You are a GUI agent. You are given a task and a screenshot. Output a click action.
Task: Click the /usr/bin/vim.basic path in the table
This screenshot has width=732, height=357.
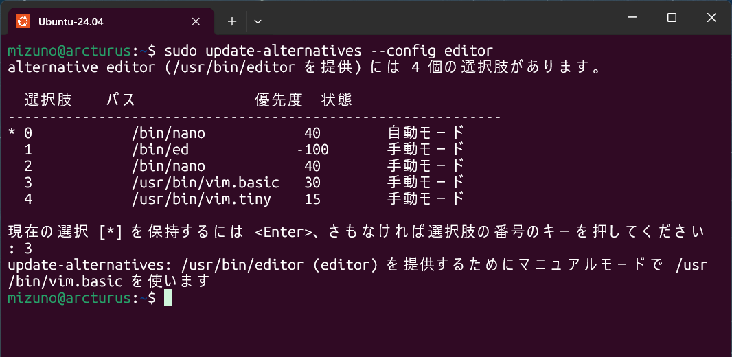click(205, 183)
